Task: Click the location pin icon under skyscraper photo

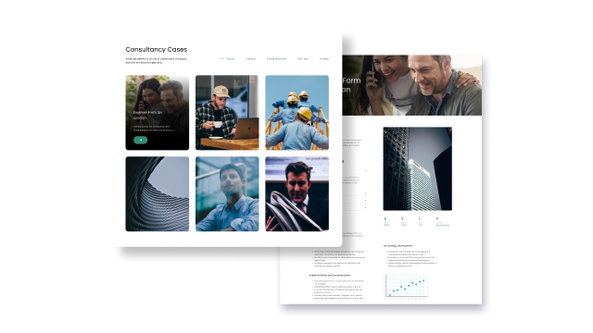Action: click(x=437, y=218)
